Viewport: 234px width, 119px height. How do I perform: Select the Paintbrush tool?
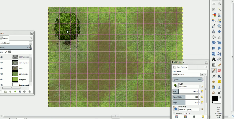214,70
